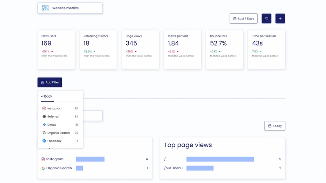Click the Instagram icon in sources chart

43,159
